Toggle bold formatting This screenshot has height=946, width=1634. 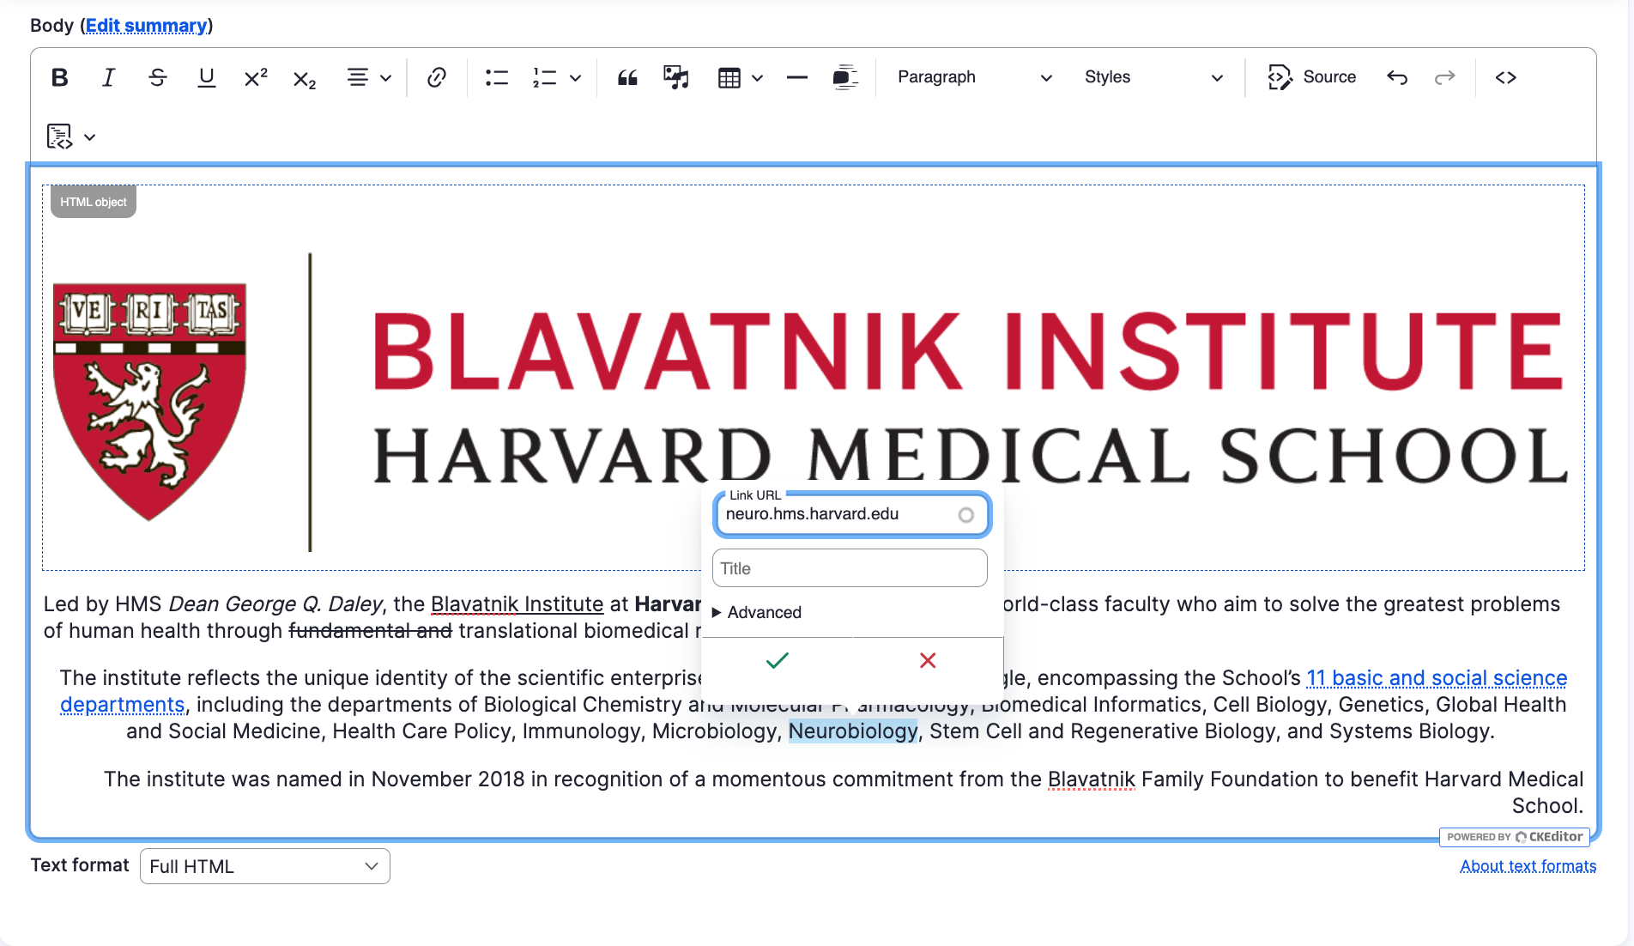pyautogui.click(x=59, y=77)
